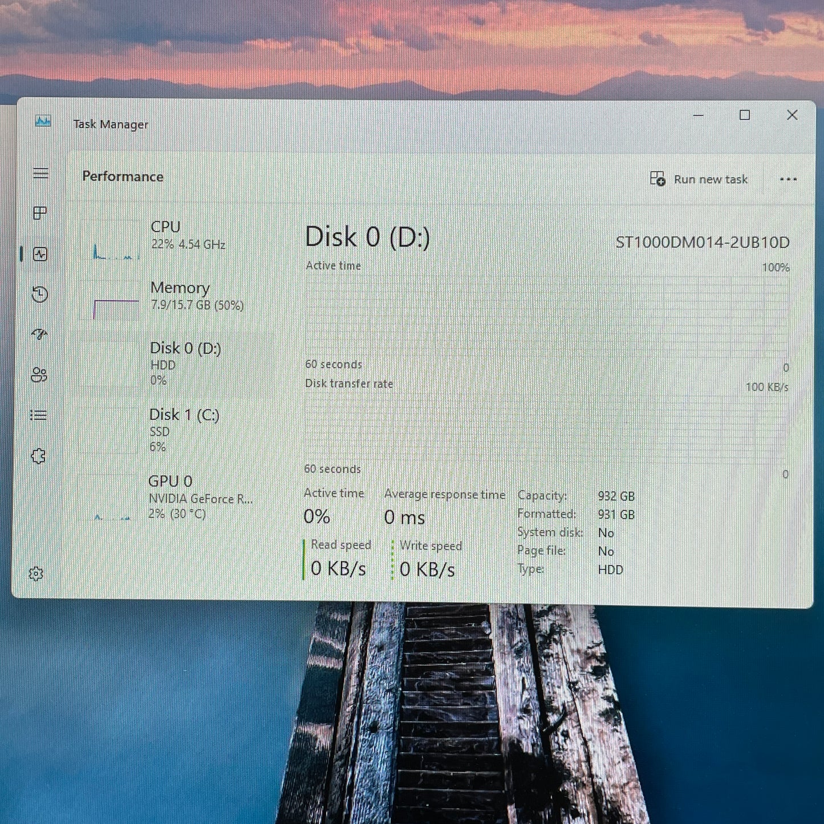This screenshot has width=824, height=824.
Task: Open the App history page icon
Action: (x=39, y=294)
